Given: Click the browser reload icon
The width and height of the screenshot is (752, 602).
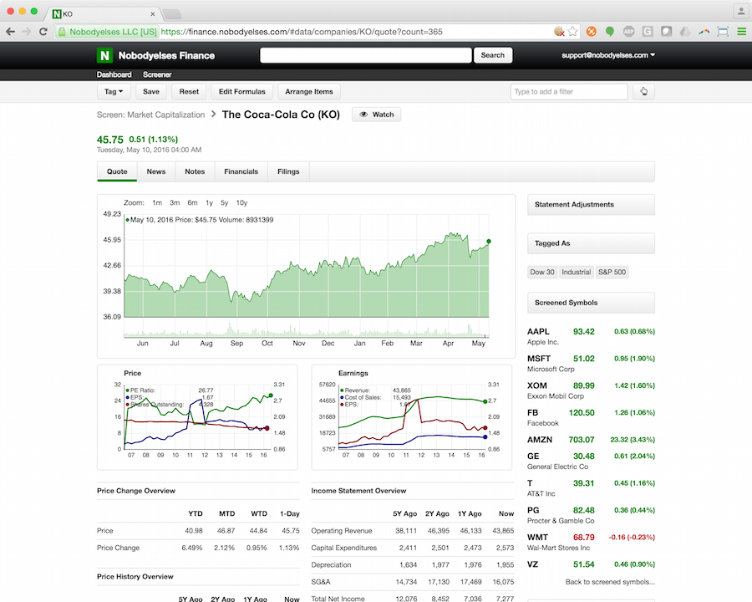Looking at the screenshot, I should click(x=43, y=31).
